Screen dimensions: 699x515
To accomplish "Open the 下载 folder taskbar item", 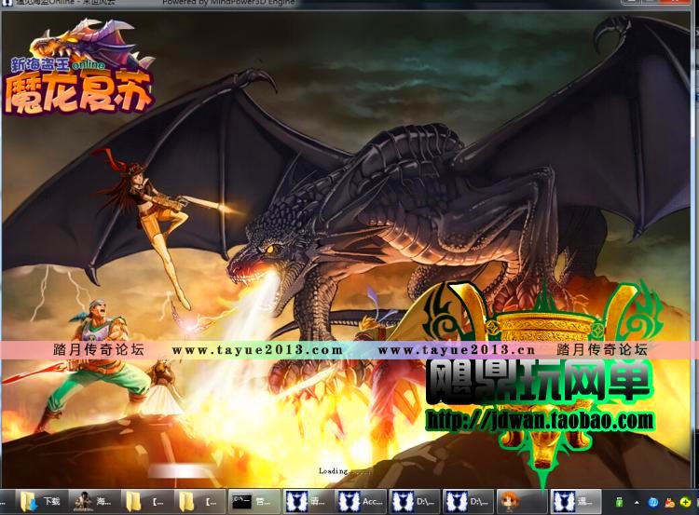I will (x=42, y=502).
